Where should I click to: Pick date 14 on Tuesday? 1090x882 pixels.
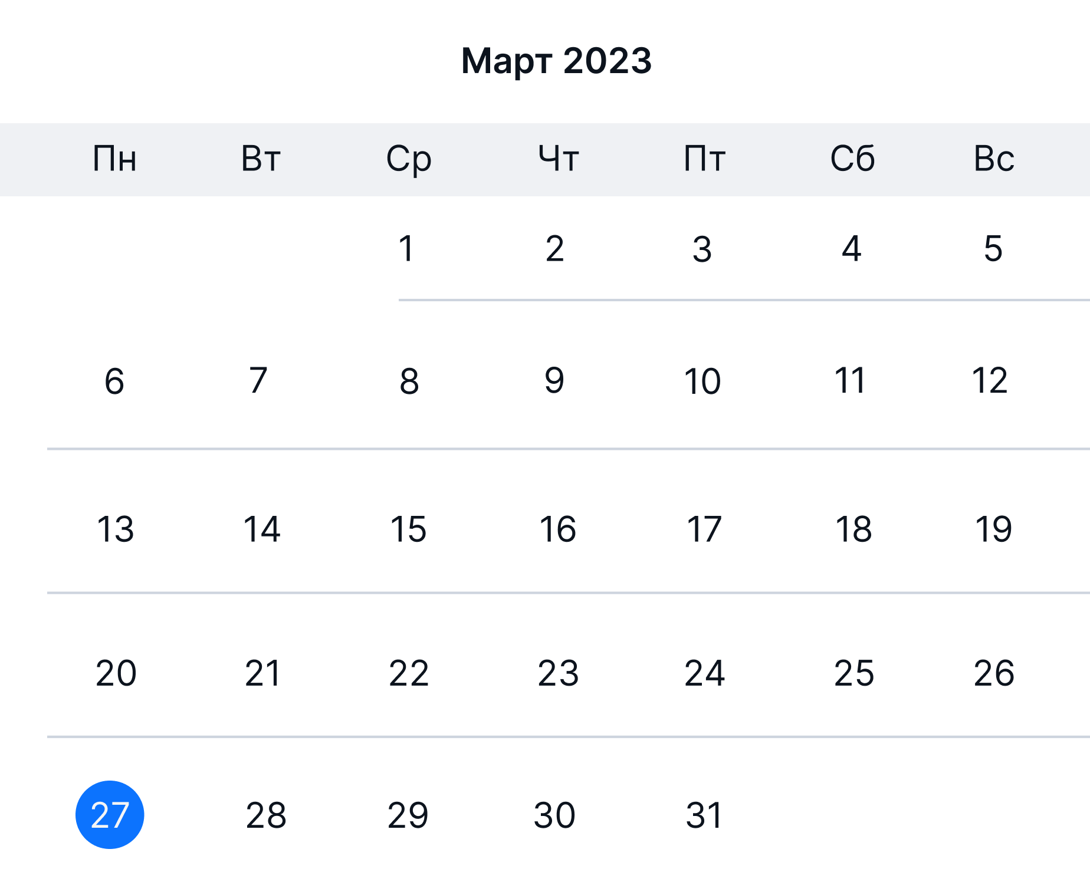[x=261, y=529]
